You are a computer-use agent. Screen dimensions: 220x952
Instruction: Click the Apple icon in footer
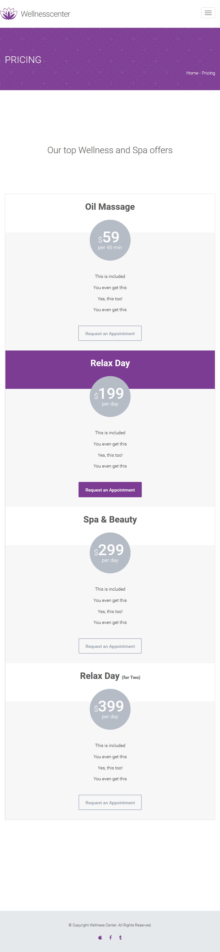100,937
